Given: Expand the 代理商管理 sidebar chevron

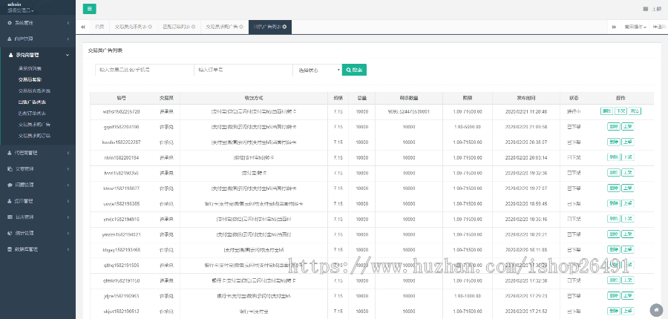Looking at the screenshot, I should [68, 153].
